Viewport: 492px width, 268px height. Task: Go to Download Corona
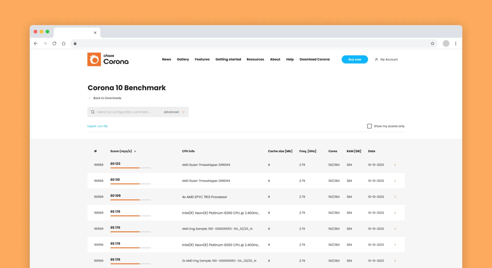(x=315, y=59)
